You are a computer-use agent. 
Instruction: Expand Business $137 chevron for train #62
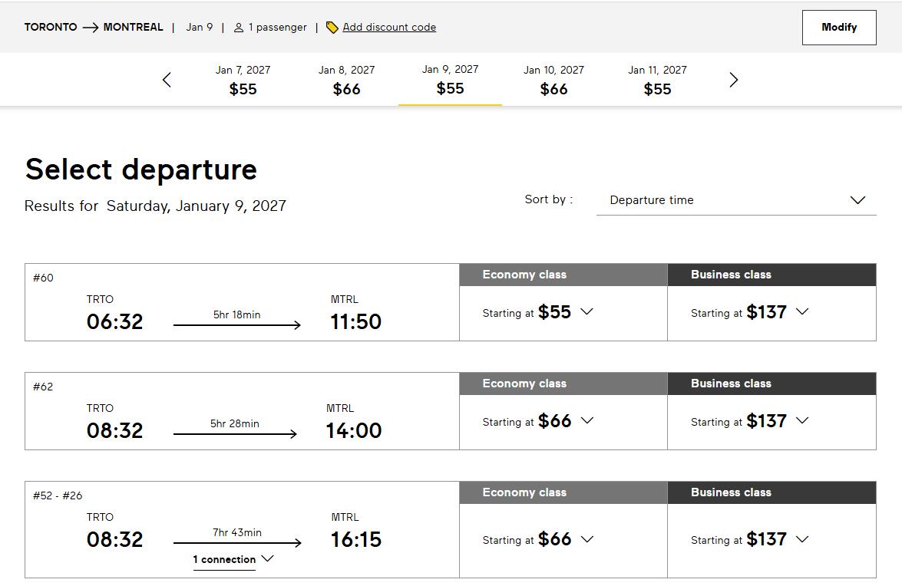coord(802,420)
